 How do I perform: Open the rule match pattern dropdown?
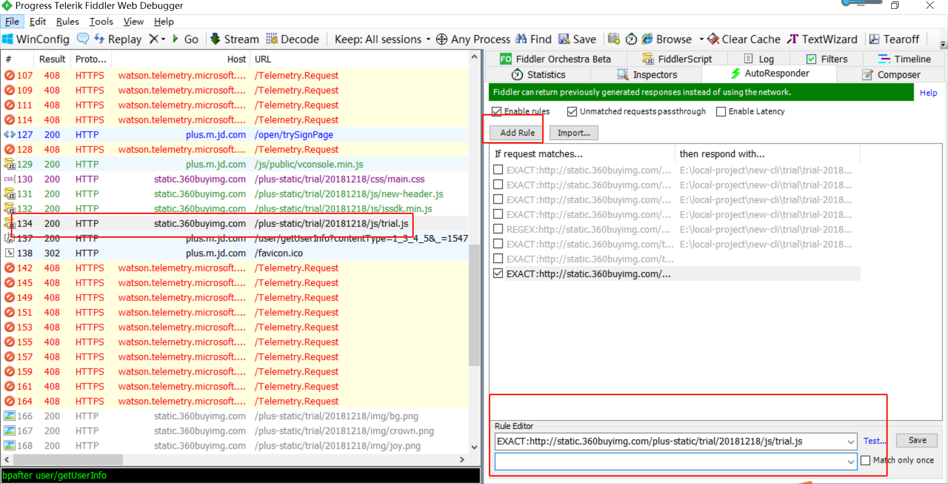[x=851, y=442]
